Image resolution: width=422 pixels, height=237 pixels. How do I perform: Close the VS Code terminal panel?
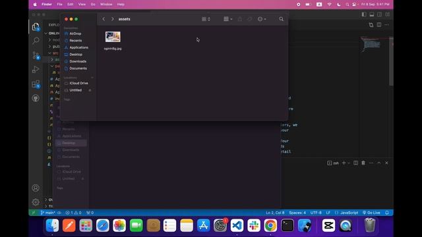[x=387, y=163]
